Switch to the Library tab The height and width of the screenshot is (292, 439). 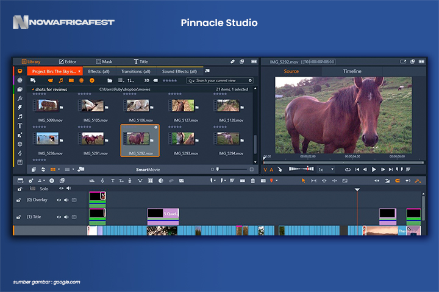click(31, 62)
